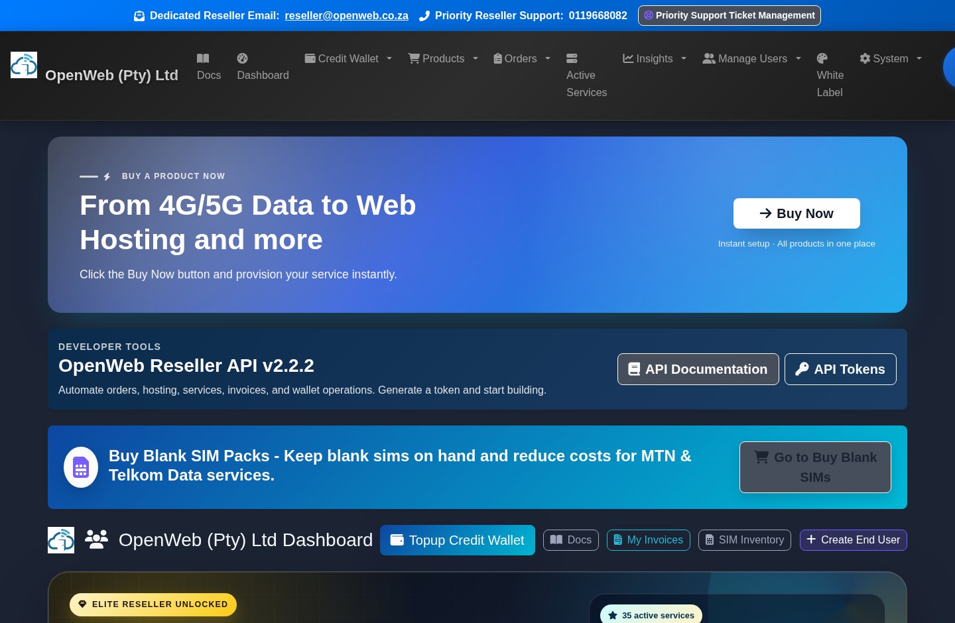Click the SIM card icon in banner
Image resolution: width=955 pixels, height=623 pixels.
[81, 467]
